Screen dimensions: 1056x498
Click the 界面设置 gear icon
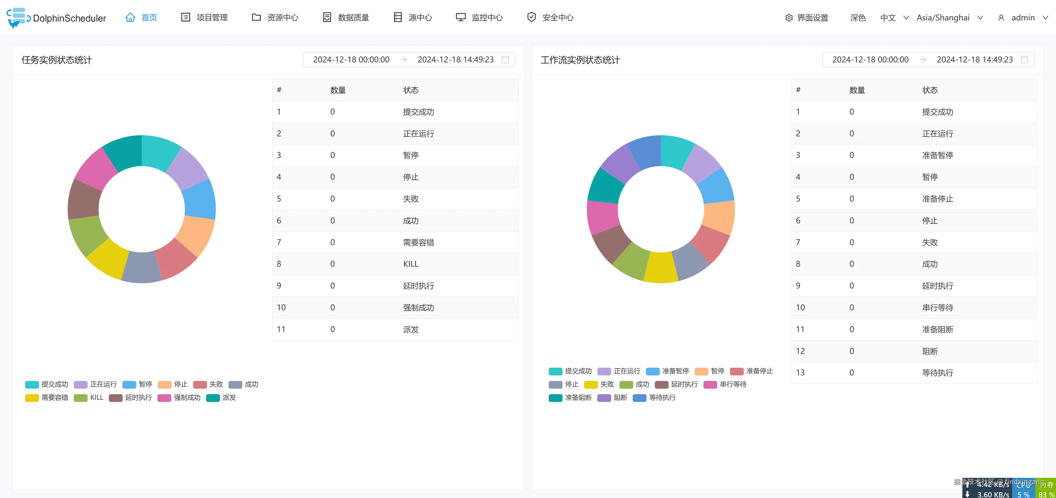[x=789, y=18]
